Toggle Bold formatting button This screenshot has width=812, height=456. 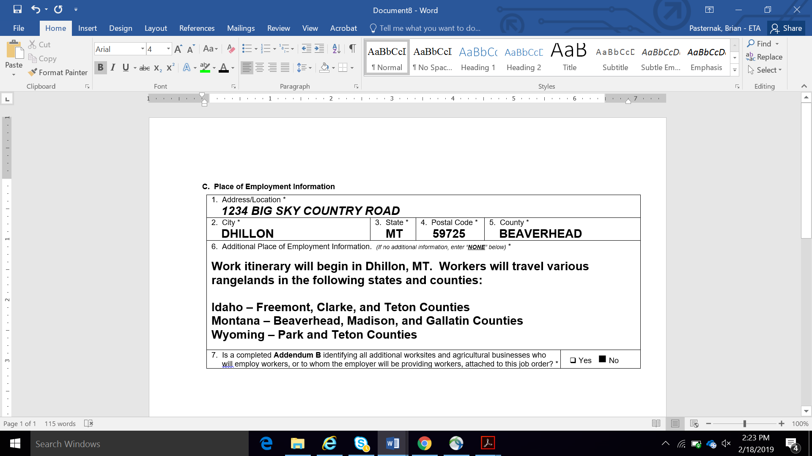click(100, 68)
